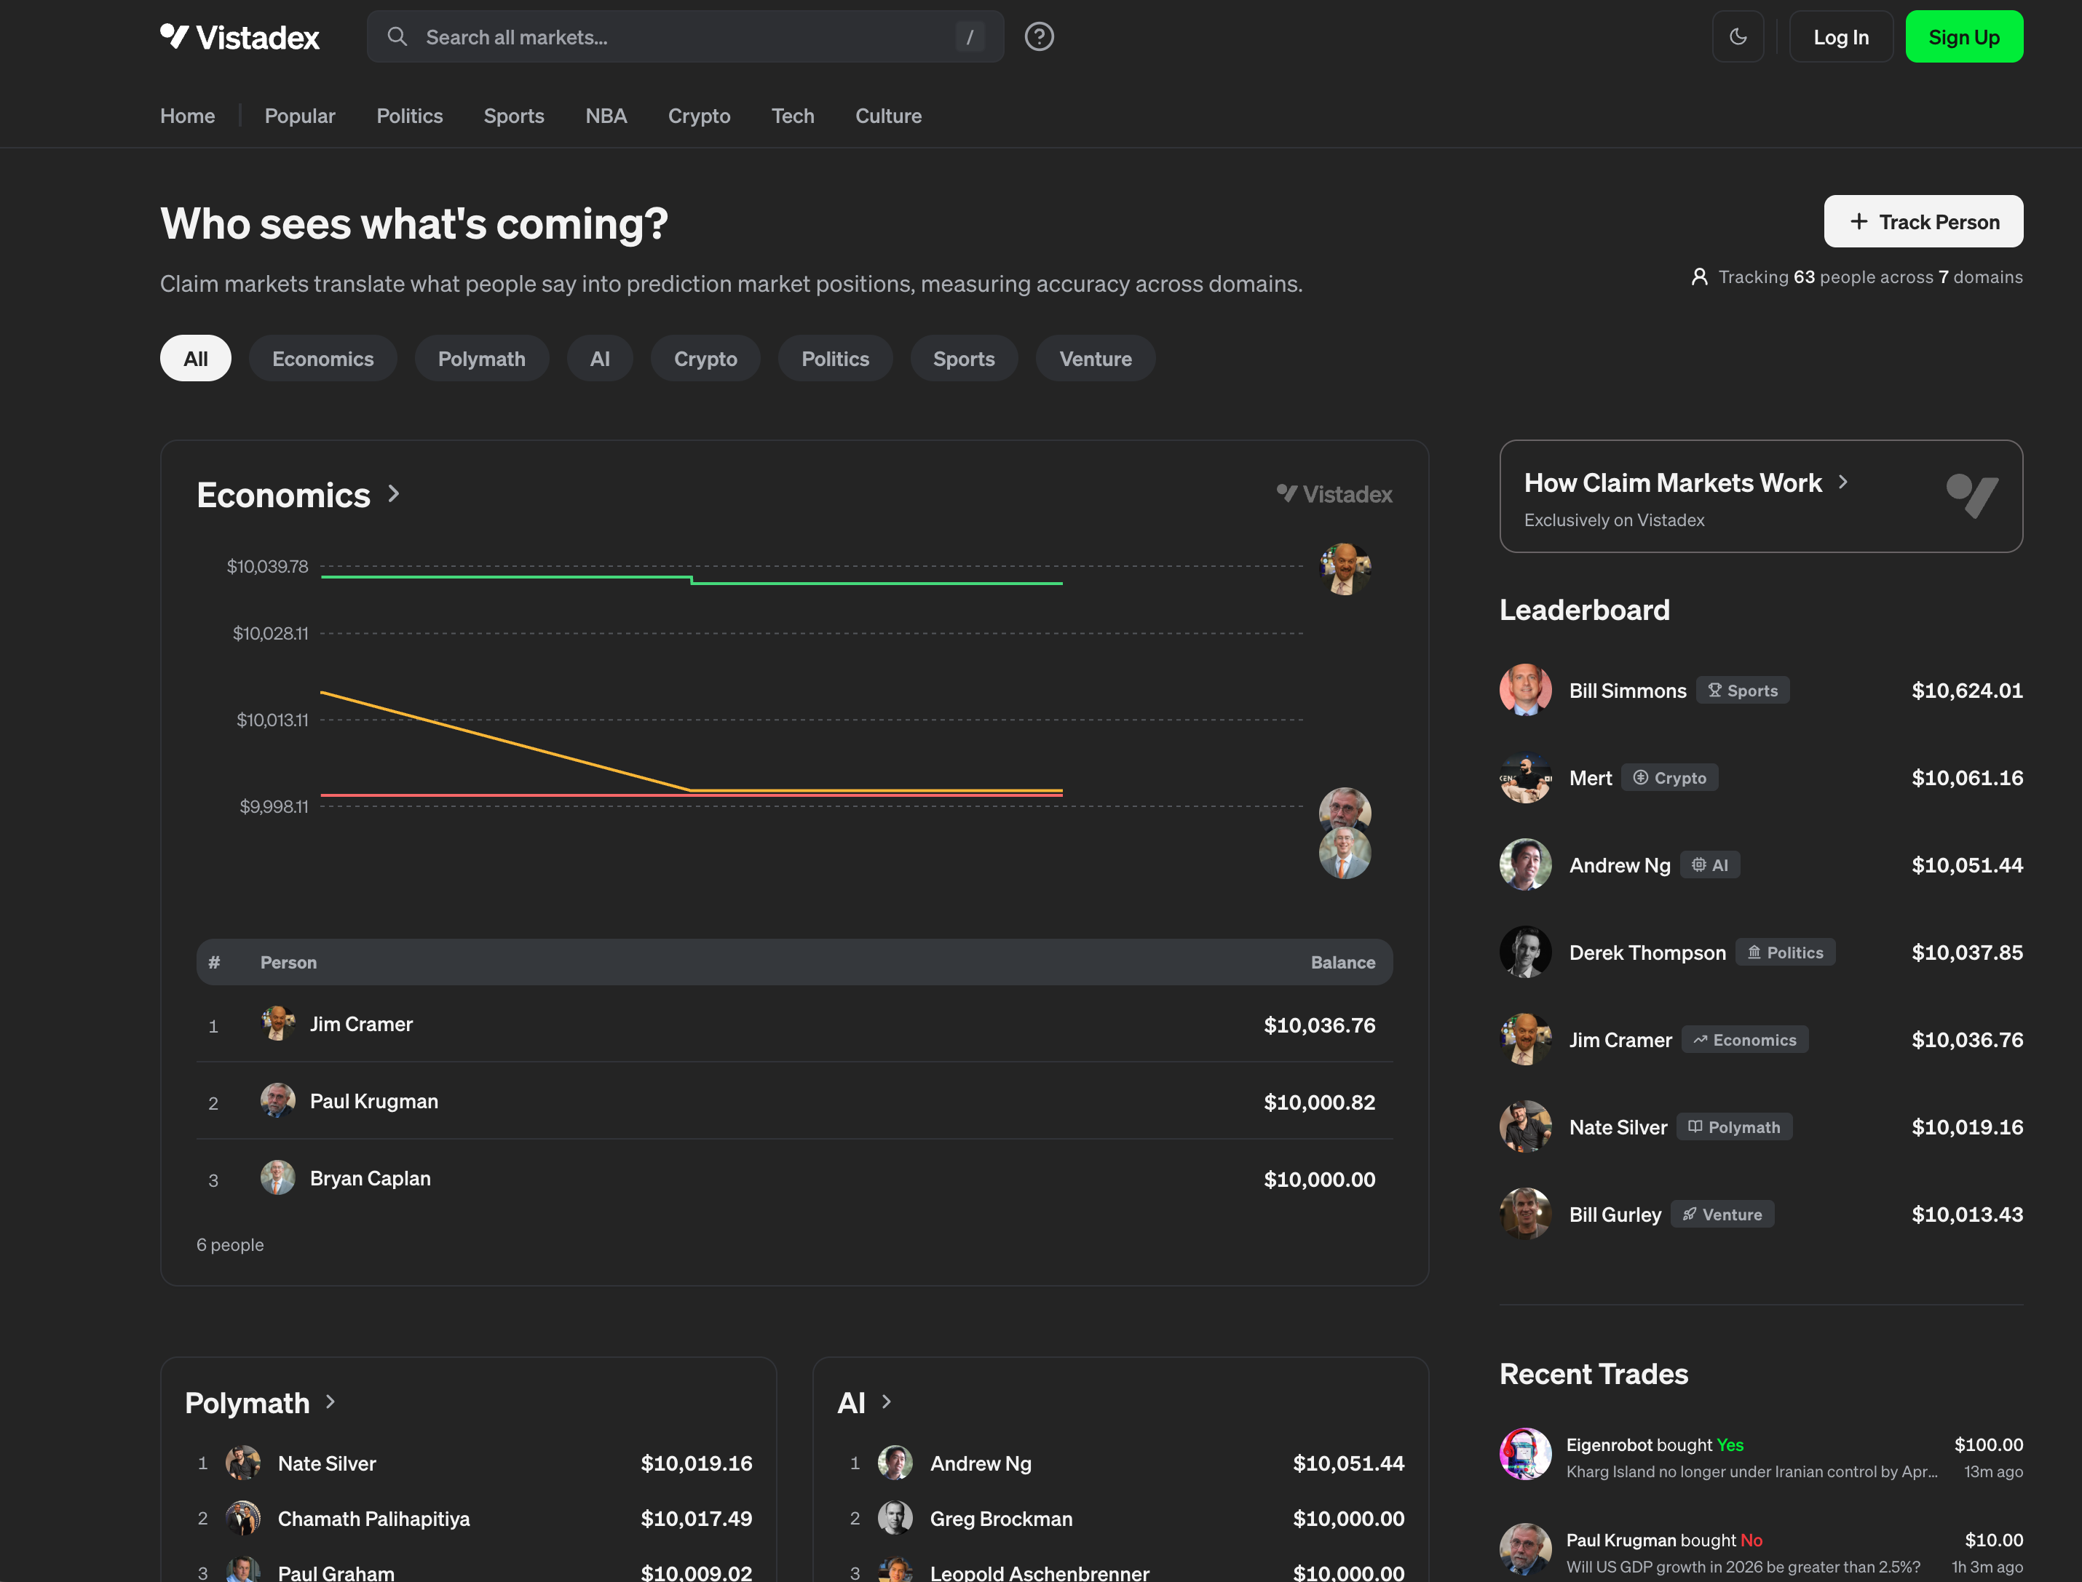Click the Crypto badge next to Mert

pyautogui.click(x=1669, y=778)
